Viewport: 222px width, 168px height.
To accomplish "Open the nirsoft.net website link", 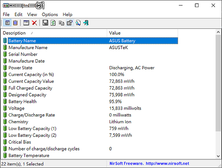I will [x=167, y=164].
